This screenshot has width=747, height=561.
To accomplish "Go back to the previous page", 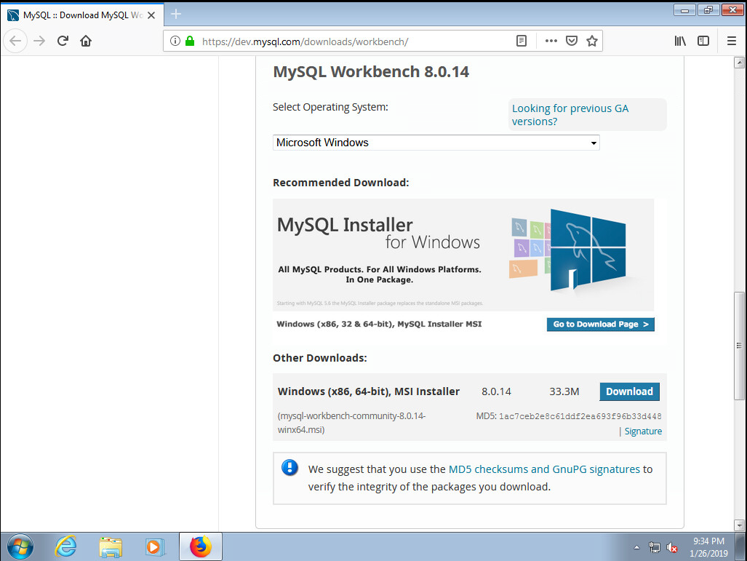I will point(15,41).
